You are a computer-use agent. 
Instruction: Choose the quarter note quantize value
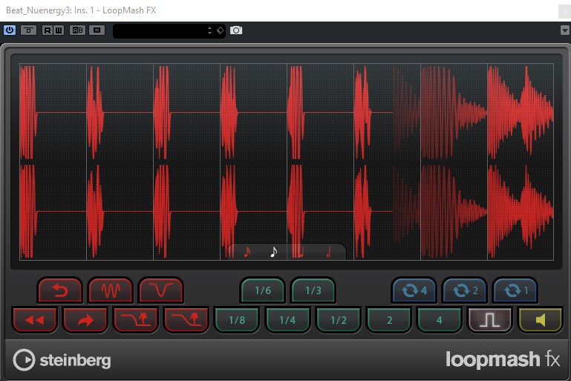point(328,252)
